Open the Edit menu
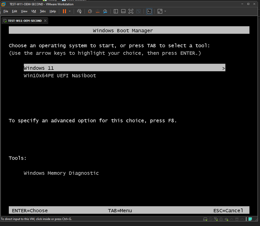Viewport: 260px width, 226px height. (15, 11)
